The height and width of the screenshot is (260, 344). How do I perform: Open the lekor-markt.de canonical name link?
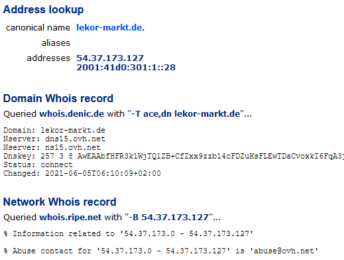pyautogui.click(x=110, y=28)
